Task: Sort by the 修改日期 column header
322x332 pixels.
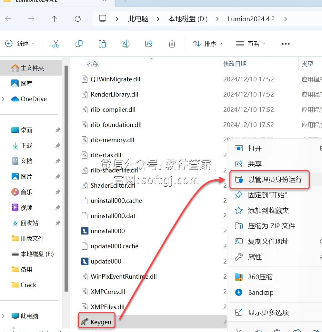Action: click(235, 64)
